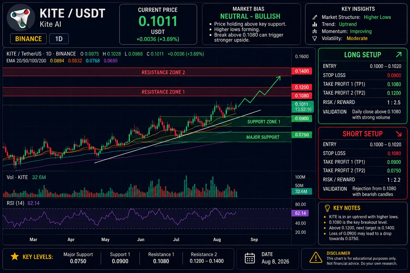Click the "Jun" month on the time axis
410x273 pixels.
(x=141, y=239)
